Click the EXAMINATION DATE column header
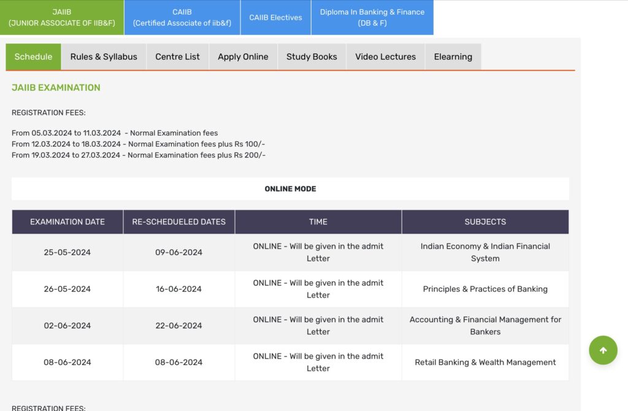The image size is (628, 411). coord(67,221)
